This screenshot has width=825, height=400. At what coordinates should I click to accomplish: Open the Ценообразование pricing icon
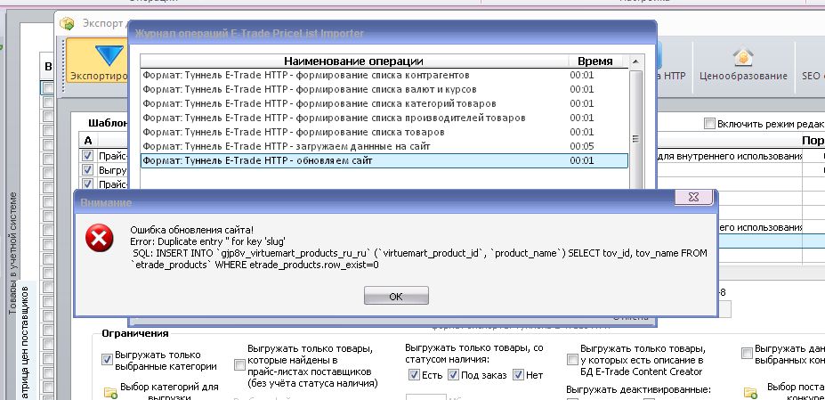tap(743, 57)
